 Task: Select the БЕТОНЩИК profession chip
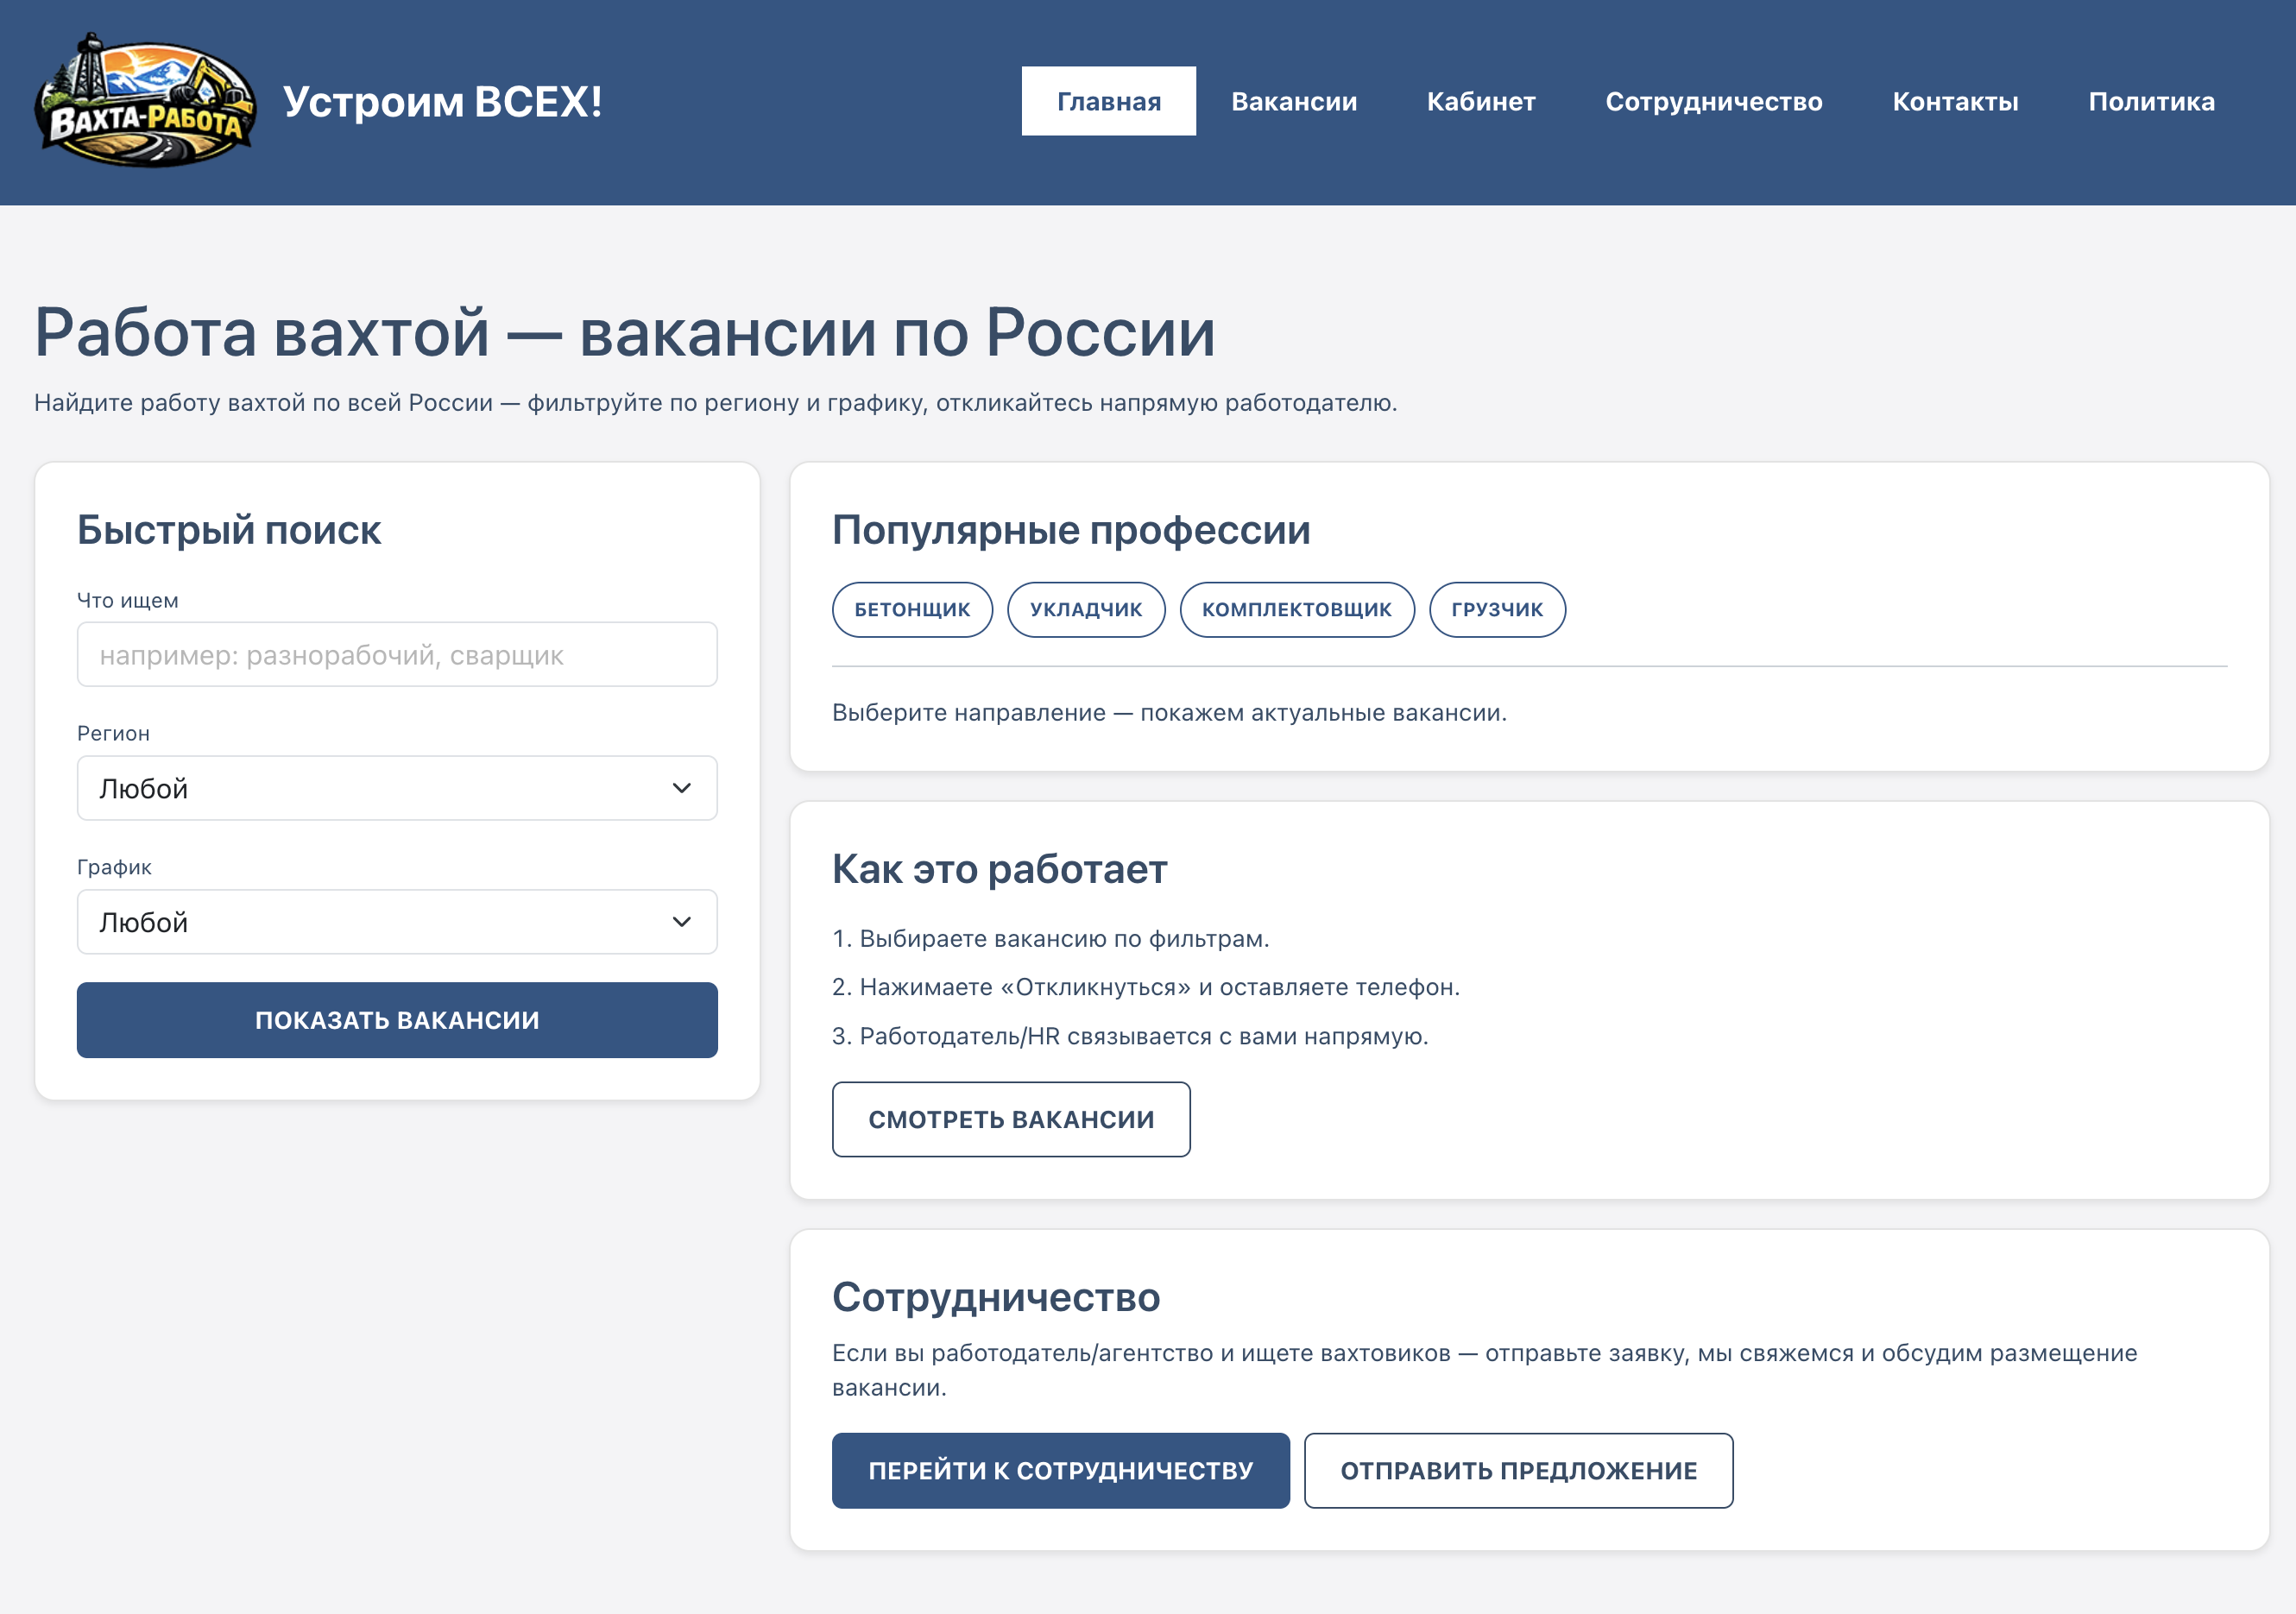[911, 609]
